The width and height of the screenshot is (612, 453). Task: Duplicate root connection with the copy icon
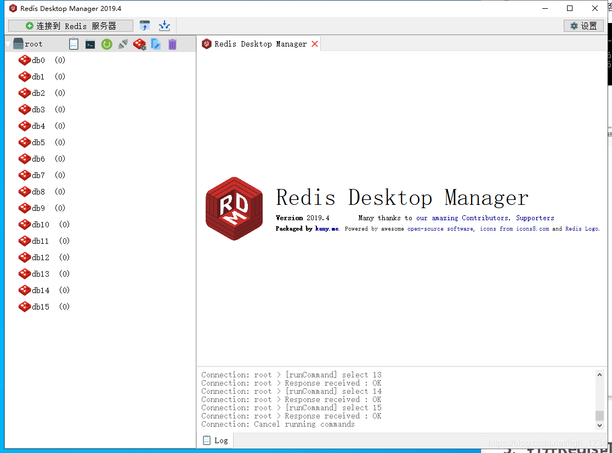156,44
